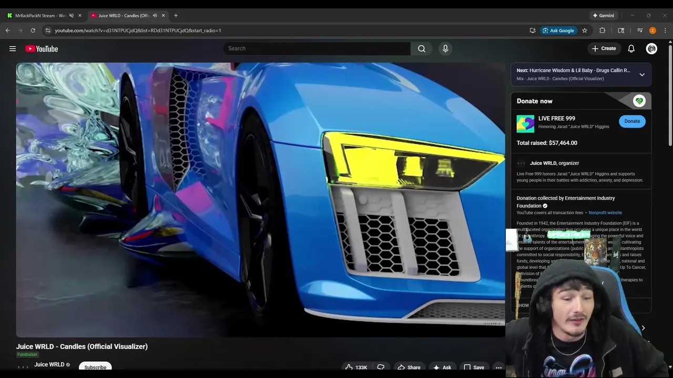Click the Fundraiser badge under the title
Screen dimensions: 673x378
pos(27,355)
